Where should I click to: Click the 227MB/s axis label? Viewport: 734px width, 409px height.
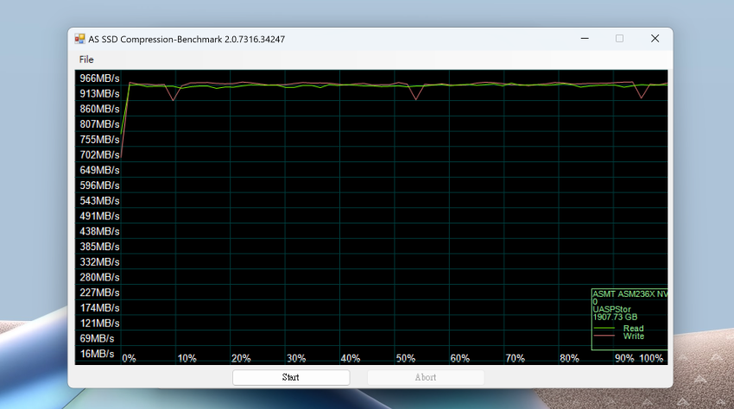[99, 293]
